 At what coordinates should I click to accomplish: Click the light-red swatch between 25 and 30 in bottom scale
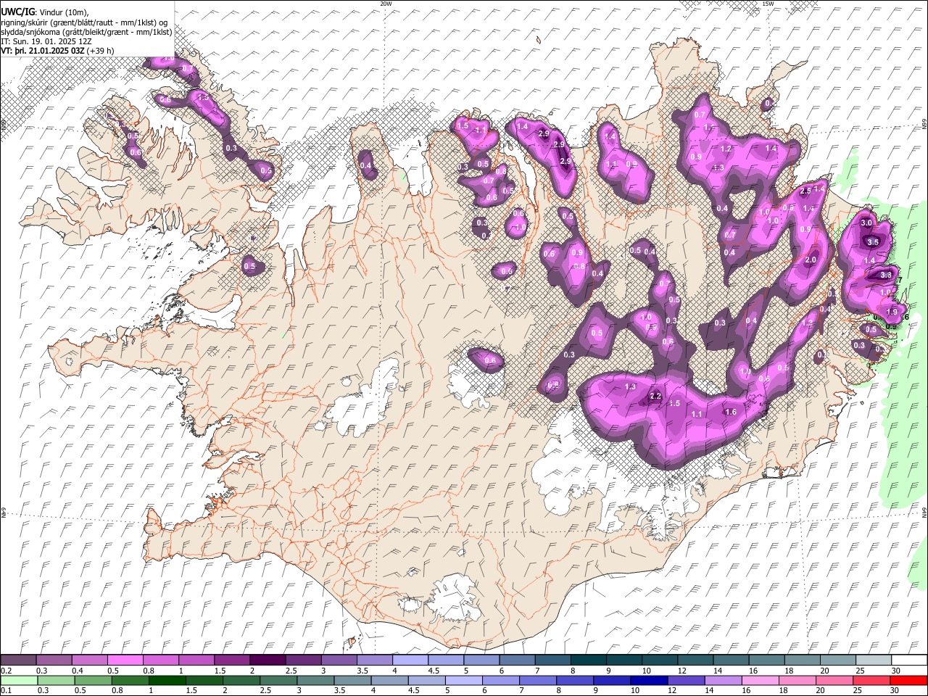(871, 680)
